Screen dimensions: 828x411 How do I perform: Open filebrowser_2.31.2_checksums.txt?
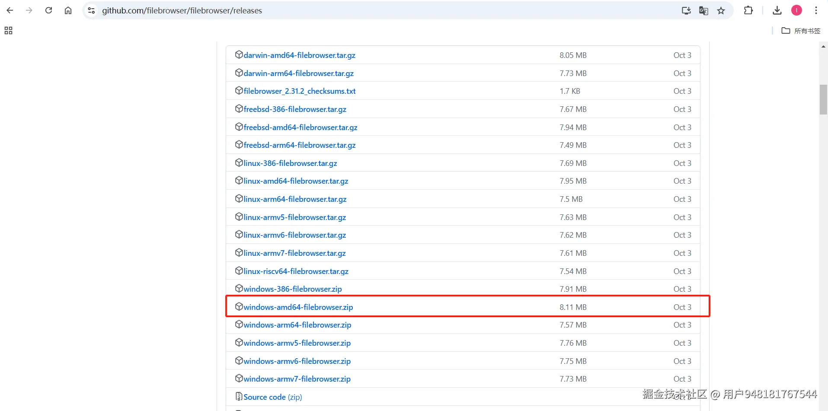point(299,91)
